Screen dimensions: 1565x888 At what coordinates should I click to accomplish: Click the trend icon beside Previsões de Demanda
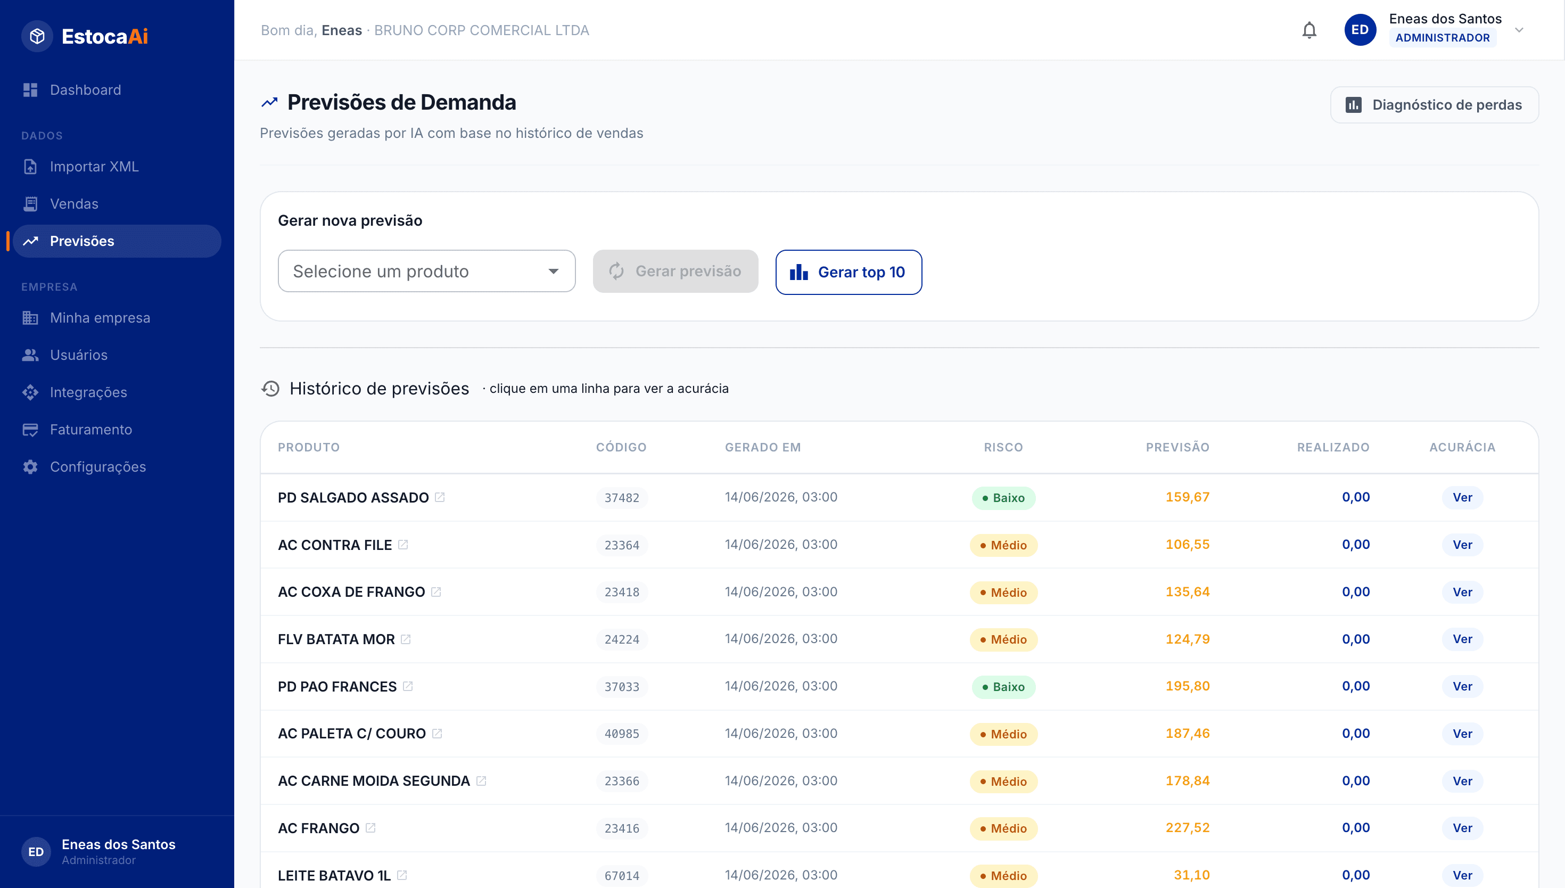point(269,102)
